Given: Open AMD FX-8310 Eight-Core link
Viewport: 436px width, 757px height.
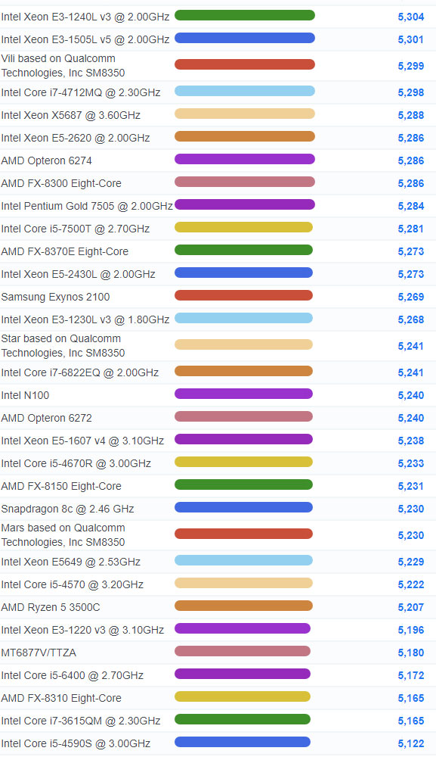Looking at the screenshot, I should (61, 698).
